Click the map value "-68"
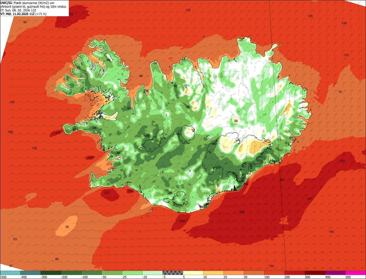The width and height of the screenshot is (366, 279). (94, 128)
